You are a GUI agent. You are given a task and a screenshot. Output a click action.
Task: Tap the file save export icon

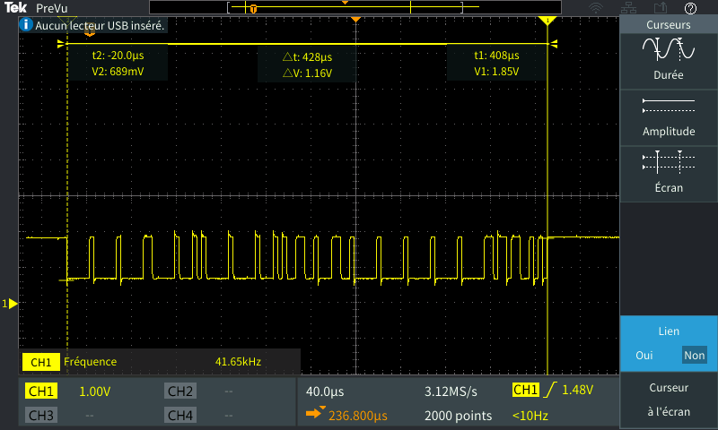(660, 8)
